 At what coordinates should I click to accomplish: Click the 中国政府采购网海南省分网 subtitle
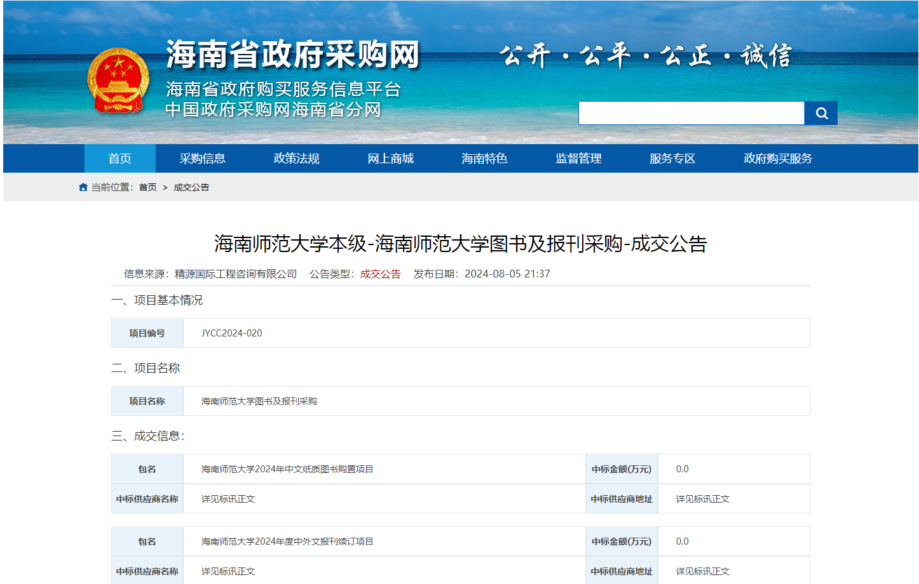click(x=273, y=110)
